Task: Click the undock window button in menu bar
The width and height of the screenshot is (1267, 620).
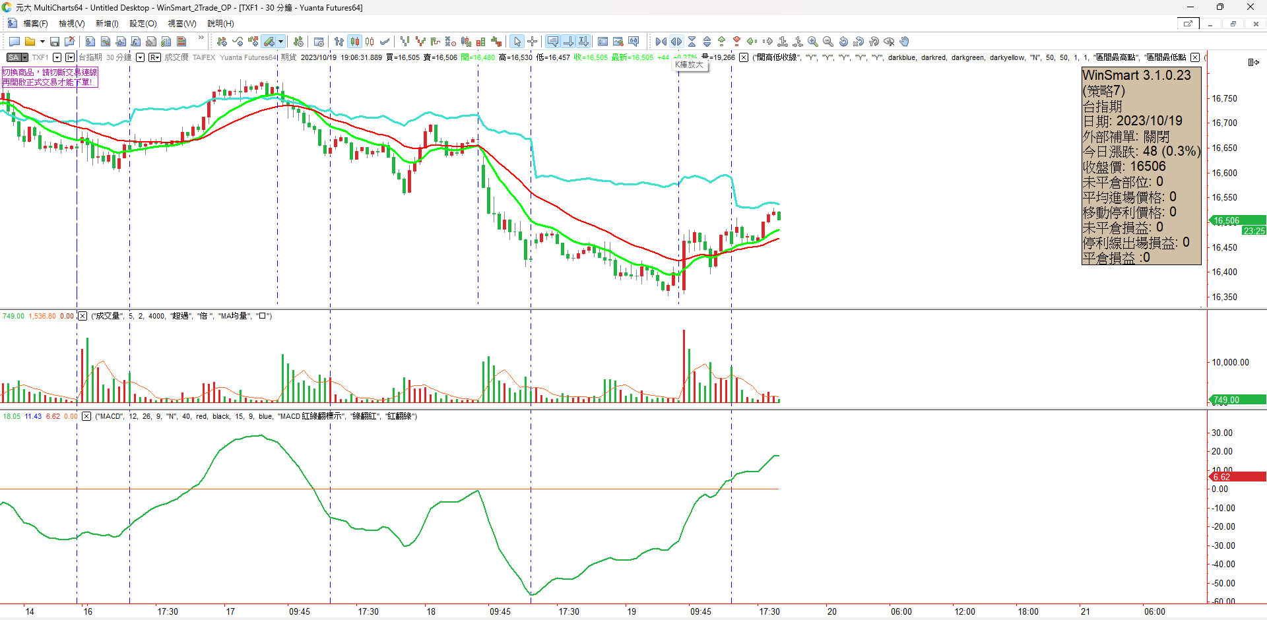Action: tap(1188, 24)
